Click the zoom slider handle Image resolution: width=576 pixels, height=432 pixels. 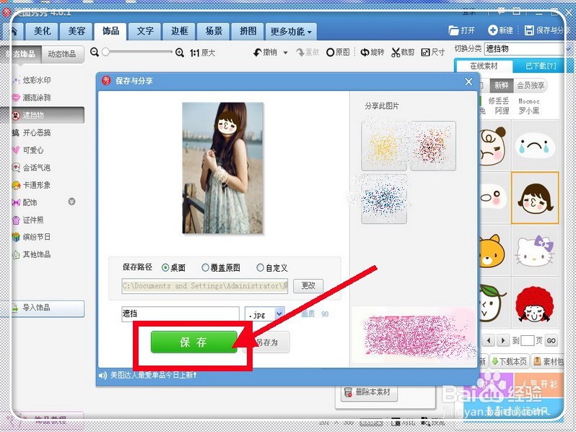[106, 52]
